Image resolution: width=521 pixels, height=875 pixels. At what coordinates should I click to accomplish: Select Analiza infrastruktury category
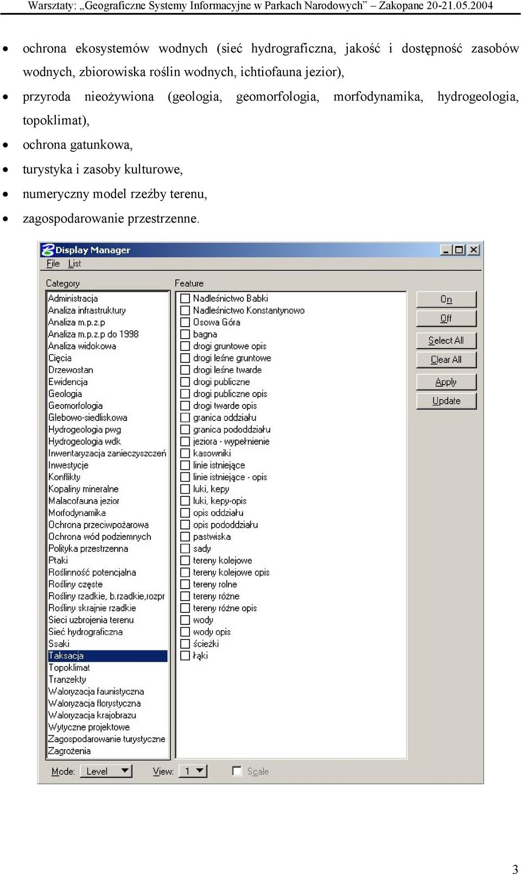(x=87, y=310)
